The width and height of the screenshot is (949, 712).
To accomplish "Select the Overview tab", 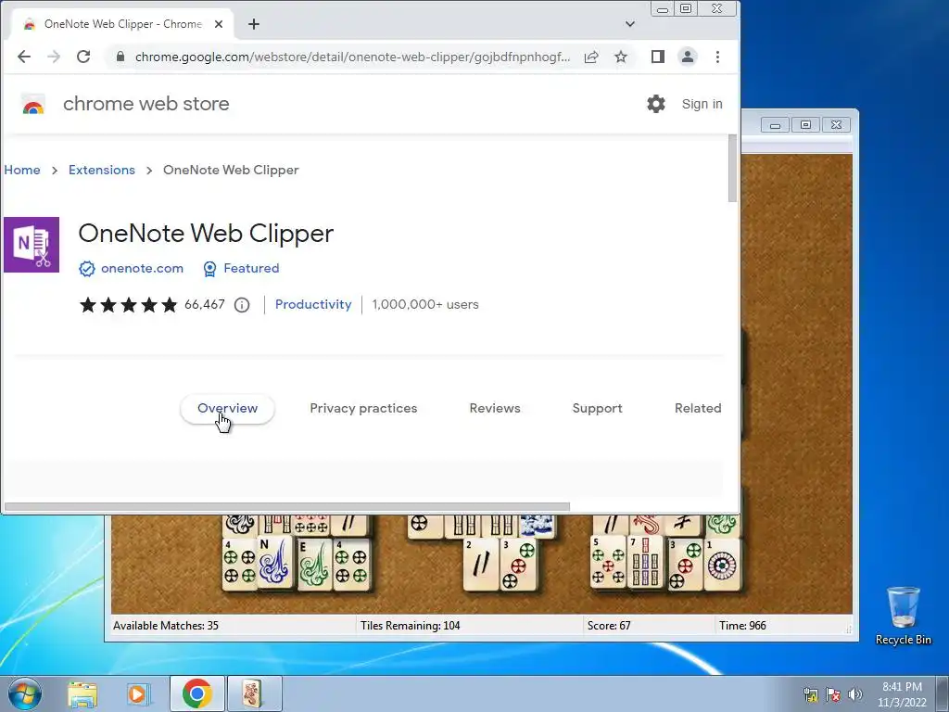I will click(x=228, y=409).
